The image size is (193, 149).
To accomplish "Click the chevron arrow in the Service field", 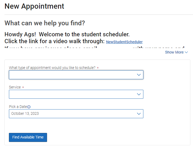I will (x=139, y=94).
